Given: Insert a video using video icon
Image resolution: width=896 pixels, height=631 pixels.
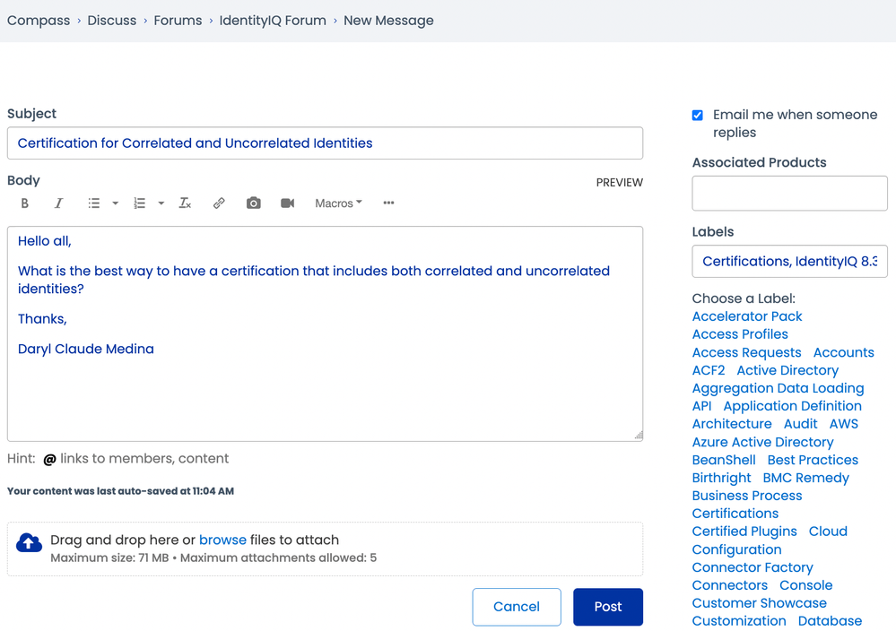Looking at the screenshot, I should (x=287, y=203).
